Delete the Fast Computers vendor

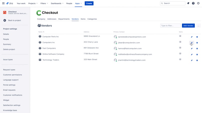[x=197, y=49]
